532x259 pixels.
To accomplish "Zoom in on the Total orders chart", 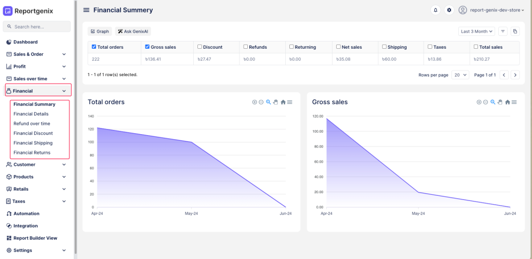I will [x=255, y=102].
